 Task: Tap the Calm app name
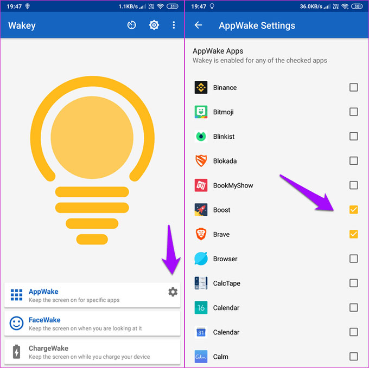pos(220,357)
